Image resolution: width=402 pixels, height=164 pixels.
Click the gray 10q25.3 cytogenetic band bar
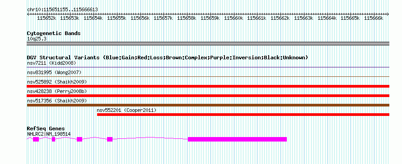click(x=208, y=44)
